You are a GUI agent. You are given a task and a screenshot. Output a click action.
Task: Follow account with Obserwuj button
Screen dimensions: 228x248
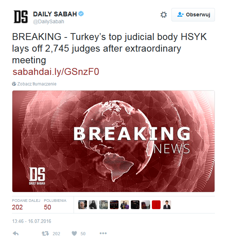tap(193, 15)
